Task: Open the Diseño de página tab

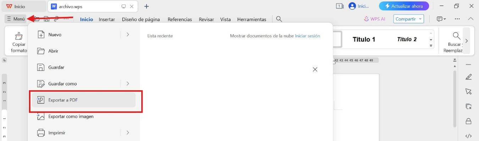Action: pyautogui.click(x=141, y=19)
